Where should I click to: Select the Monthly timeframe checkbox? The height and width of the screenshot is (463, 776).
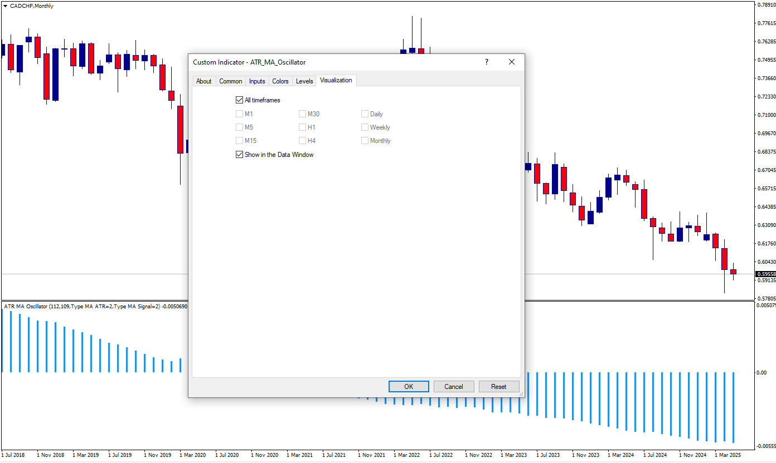[365, 141]
